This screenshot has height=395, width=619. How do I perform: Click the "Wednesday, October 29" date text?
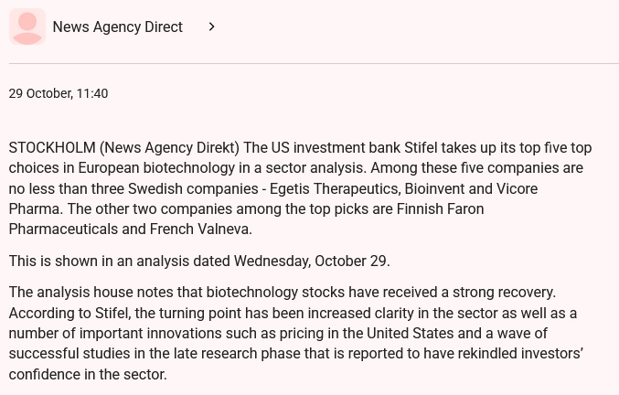311,261
